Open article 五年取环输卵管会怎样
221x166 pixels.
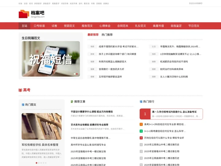(110, 77)
